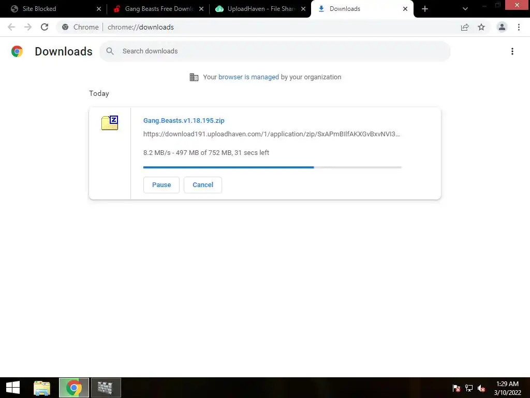Close the Gang Beasts Free Download tab
This screenshot has width=530, height=398.
[x=201, y=9]
